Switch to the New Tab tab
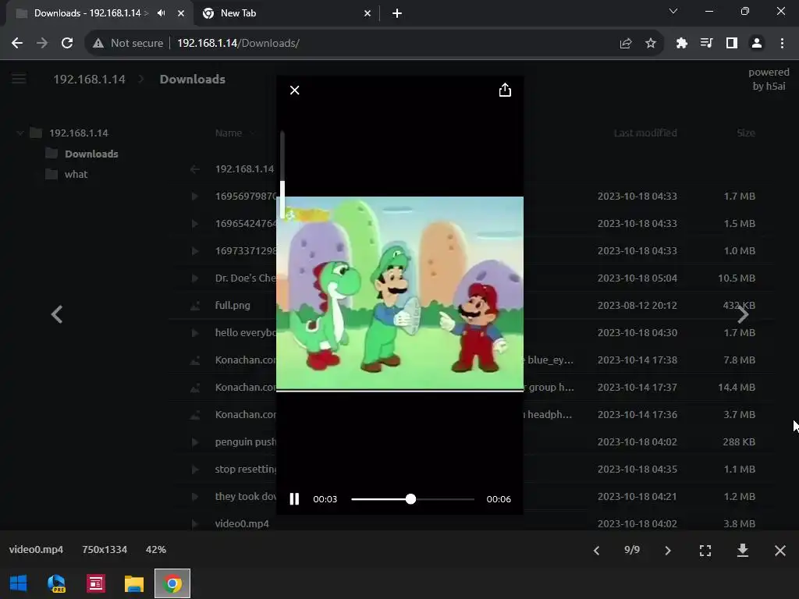799x599 pixels. (x=287, y=13)
